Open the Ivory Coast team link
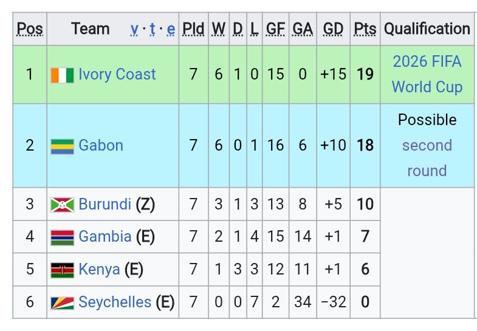Viewport: 477px width, 331px height. [x=117, y=75]
